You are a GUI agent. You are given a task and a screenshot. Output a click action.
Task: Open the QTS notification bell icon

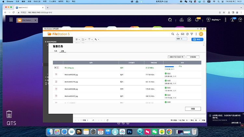[x=197, y=20]
